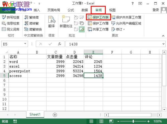Click cell containing powerpoint
Image resolution: width=167 pixels, height=124 pixels.
coord(18,71)
